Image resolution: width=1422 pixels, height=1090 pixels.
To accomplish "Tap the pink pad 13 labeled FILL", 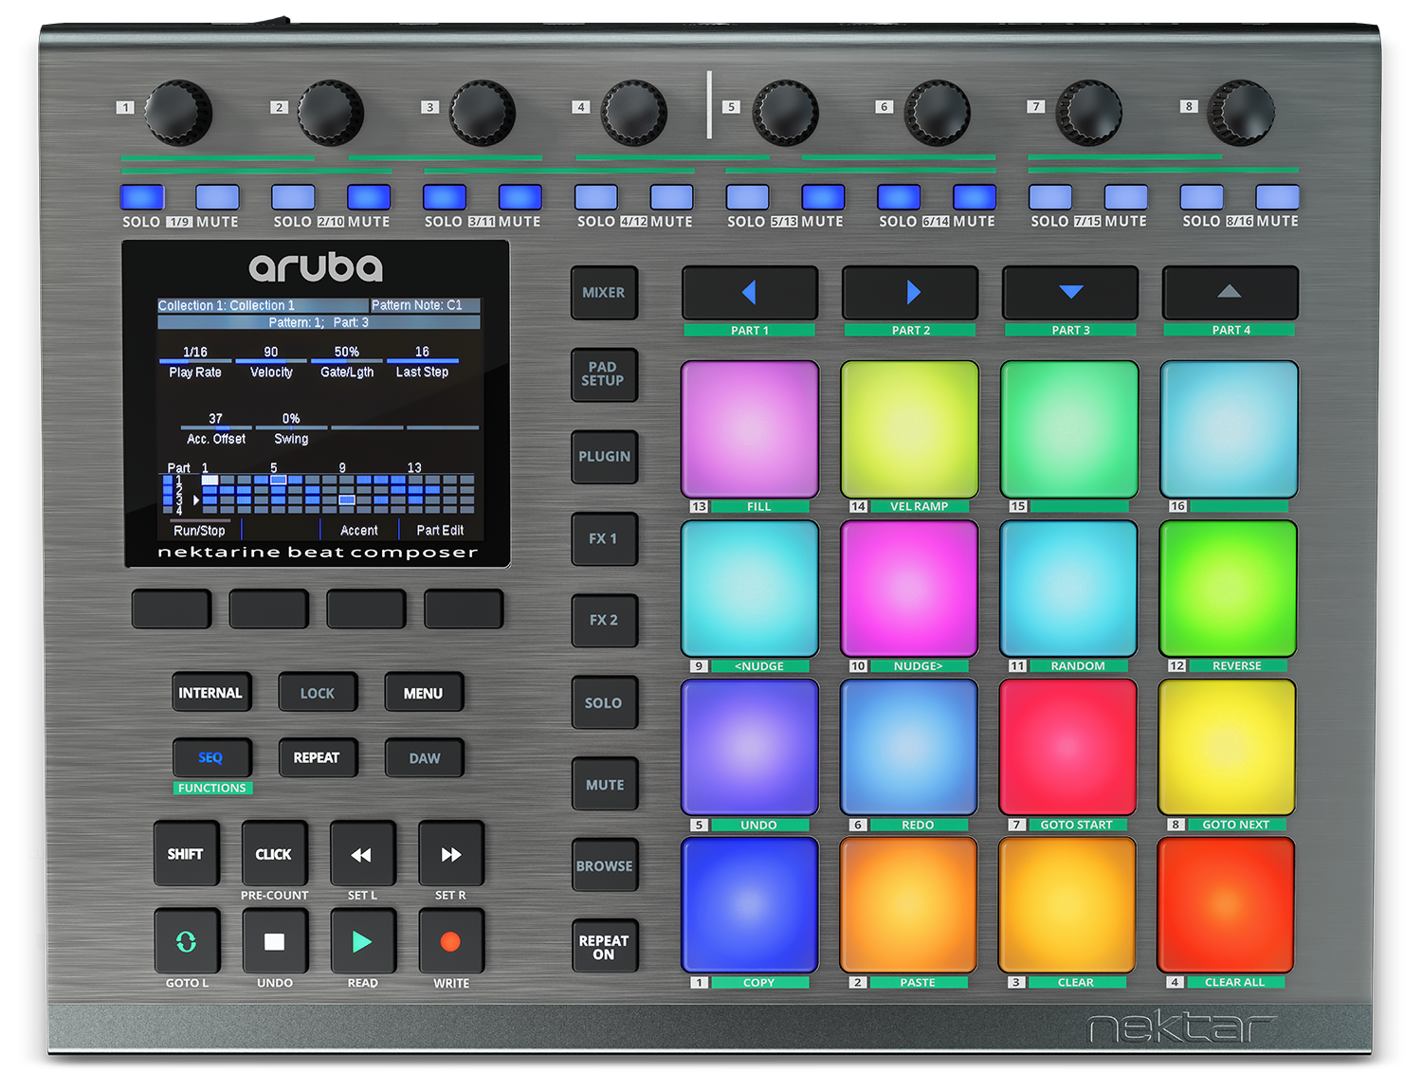I will point(750,429).
